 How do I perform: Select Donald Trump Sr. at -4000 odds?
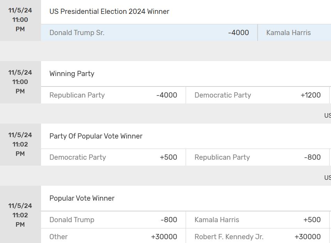click(x=149, y=33)
